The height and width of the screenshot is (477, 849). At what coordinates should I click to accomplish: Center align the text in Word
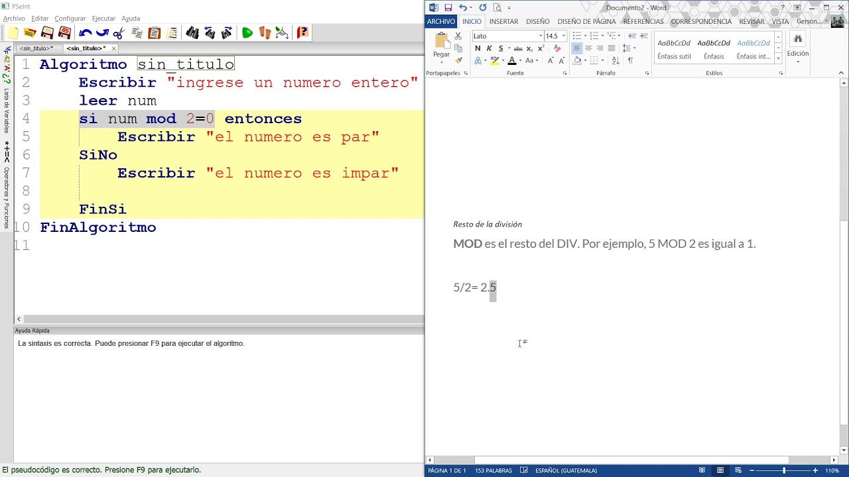(588, 48)
